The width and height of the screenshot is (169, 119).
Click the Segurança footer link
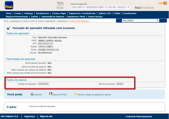point(30,116)
